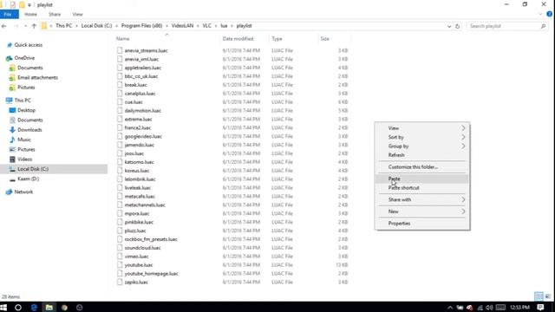Click the OneDrive cloud icon
The width and height of the screenshot is (555, 312).
9,58
